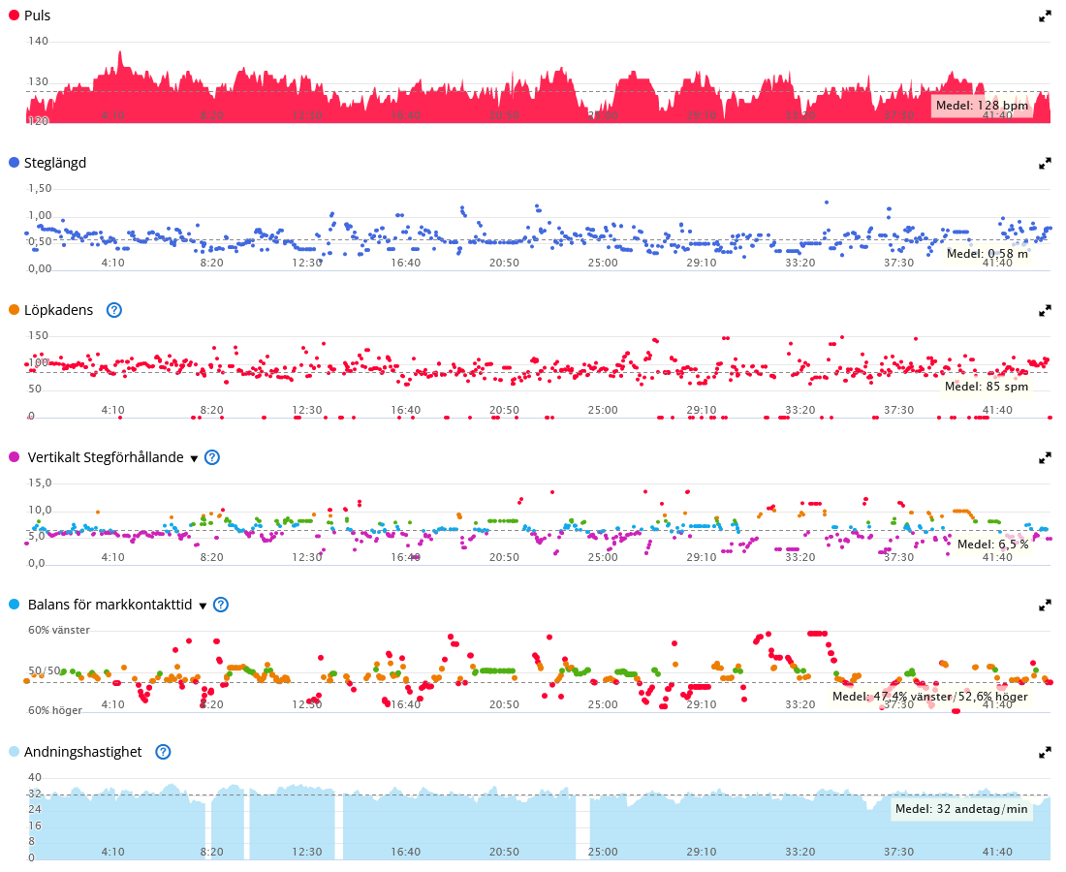The image size is (1066, 872).
Task: Open help for Balans för markkontakttid
Action: [x=221, y=605]
